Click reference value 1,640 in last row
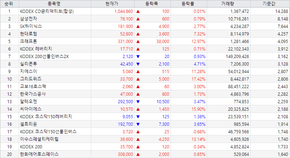 coord(283,154)
